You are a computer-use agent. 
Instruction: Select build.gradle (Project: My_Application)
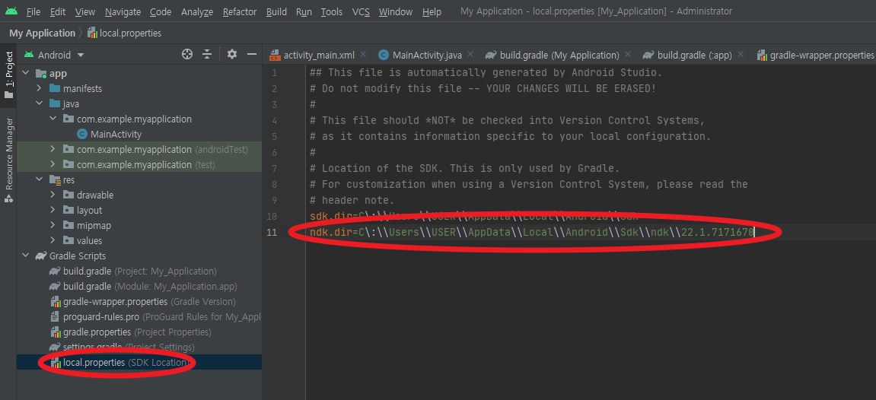click(140, 271)
